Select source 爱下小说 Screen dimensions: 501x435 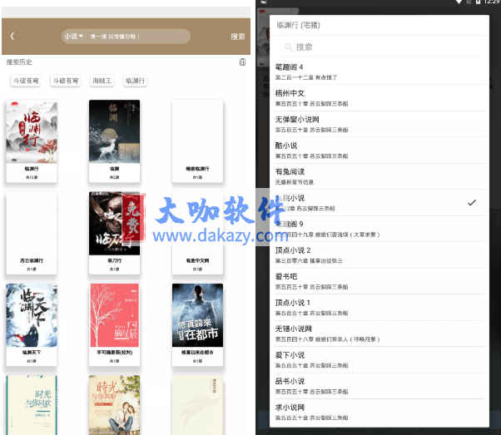click(x=379, y=360)
